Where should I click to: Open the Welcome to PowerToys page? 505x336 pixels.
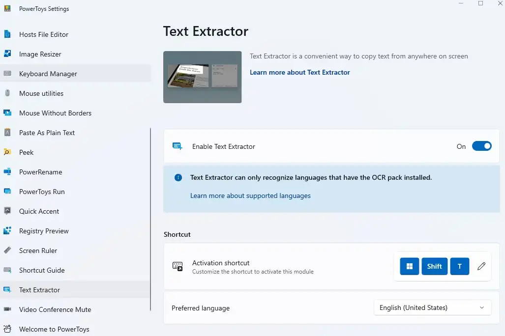point(75,329)
